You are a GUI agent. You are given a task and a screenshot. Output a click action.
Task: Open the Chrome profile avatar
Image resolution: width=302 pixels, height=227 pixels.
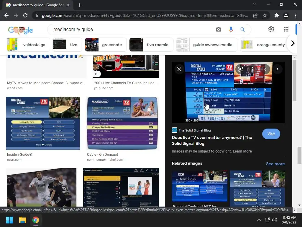click(286, 15)
